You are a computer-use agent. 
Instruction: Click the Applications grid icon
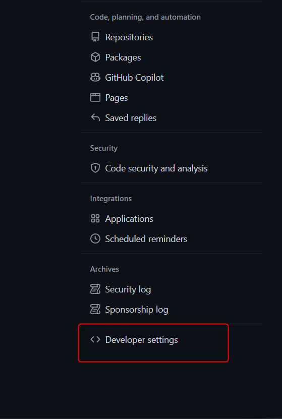95,219
